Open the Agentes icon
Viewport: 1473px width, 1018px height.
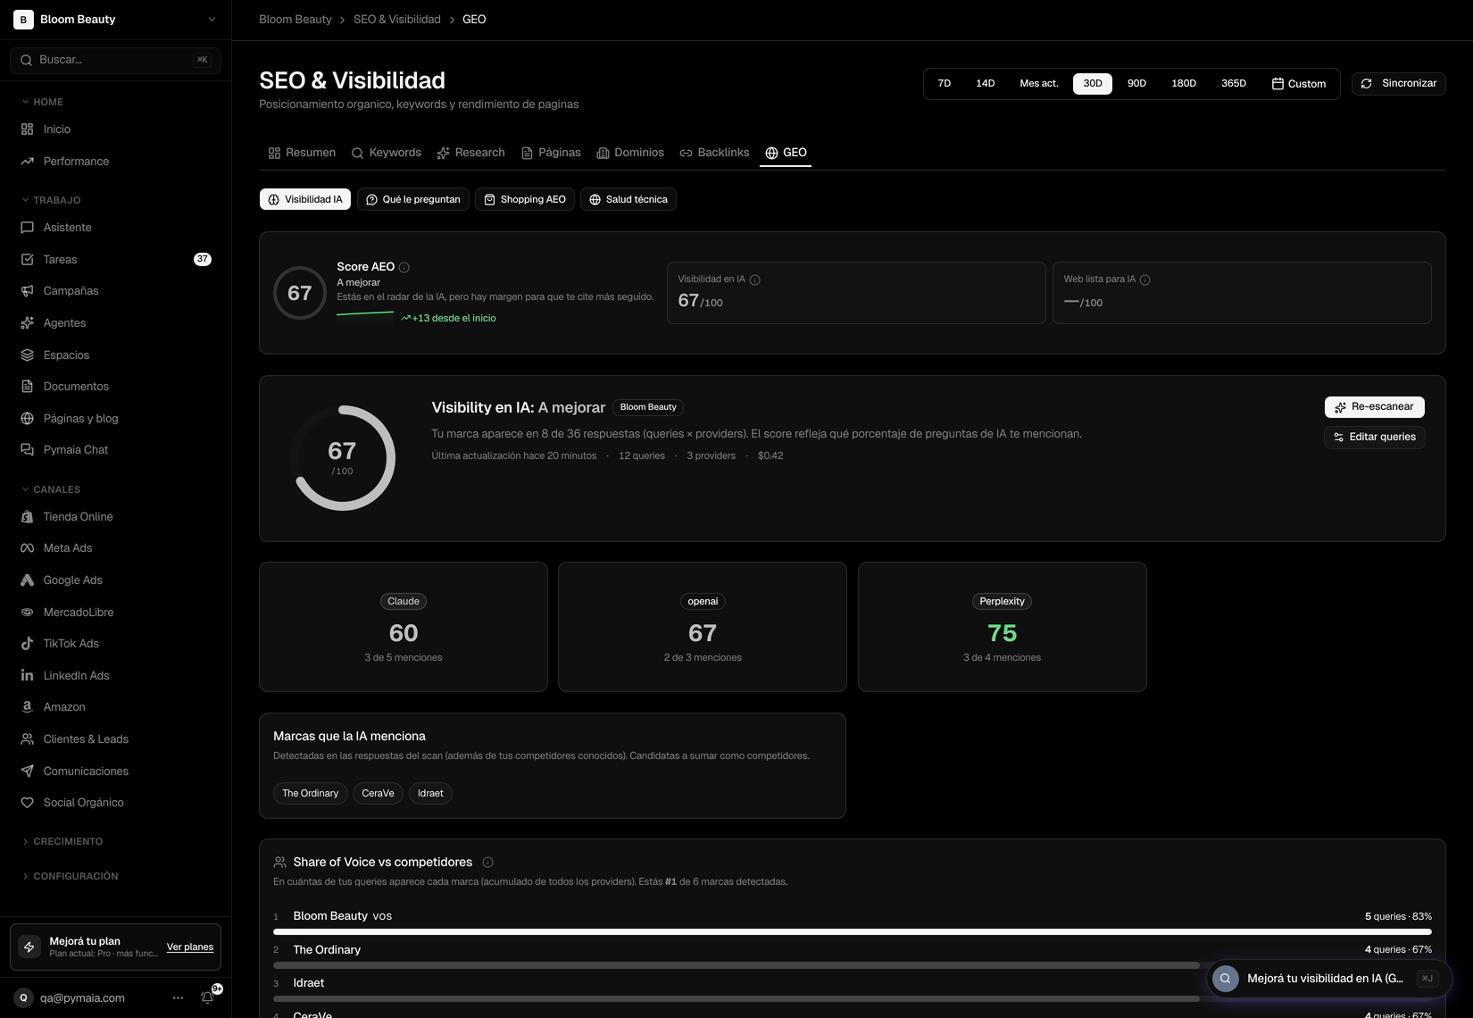(27, 323)
